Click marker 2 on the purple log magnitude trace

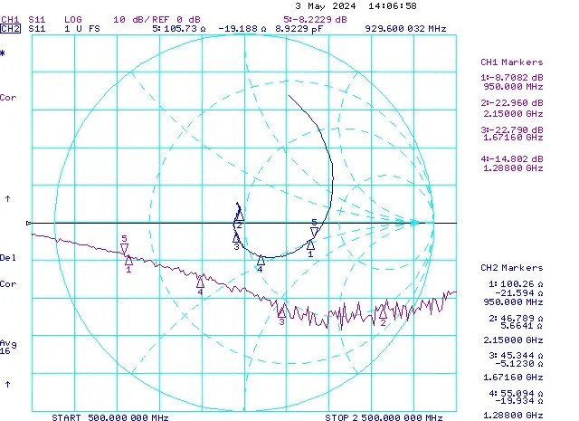[383, 311]
